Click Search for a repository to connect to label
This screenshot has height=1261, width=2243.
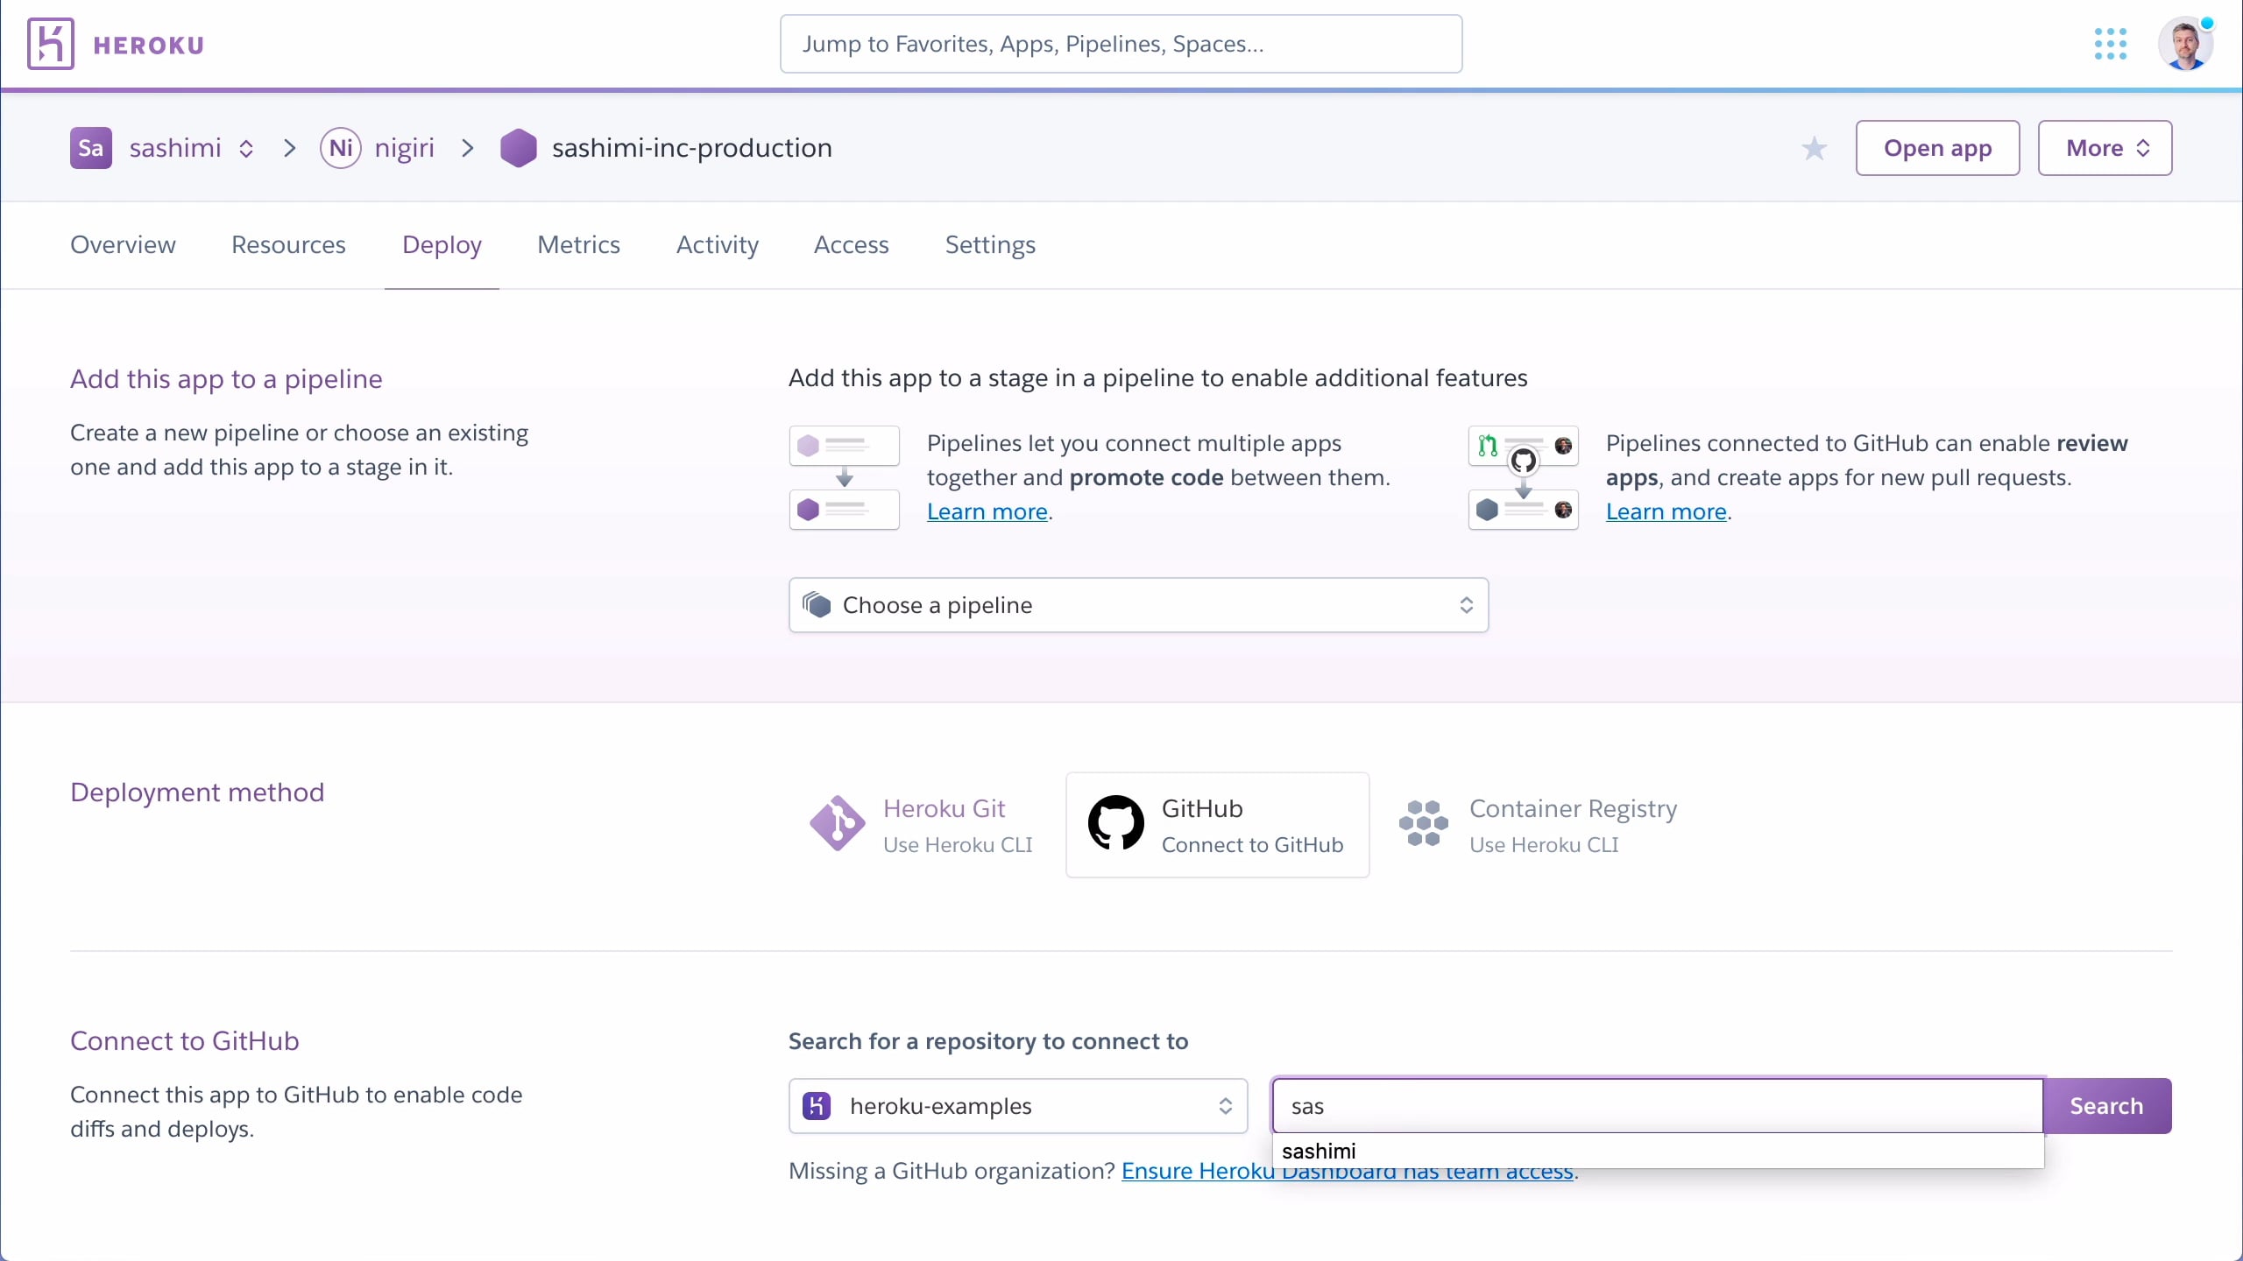988,1041
